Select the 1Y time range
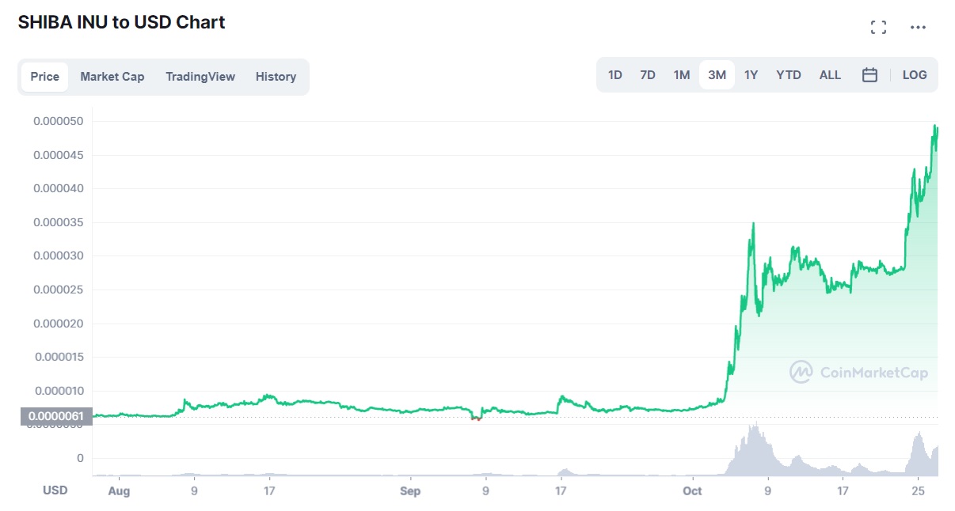Image resolution: width=955 pixels, height=511 pixels. 751,75
